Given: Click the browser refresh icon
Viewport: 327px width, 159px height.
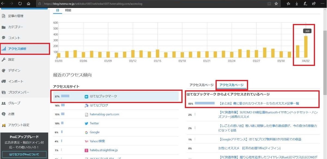Looking at the screenshot, I should click(x=20, y=4).
